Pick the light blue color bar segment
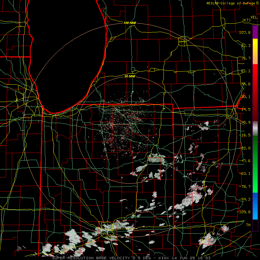 pos(255,213)
